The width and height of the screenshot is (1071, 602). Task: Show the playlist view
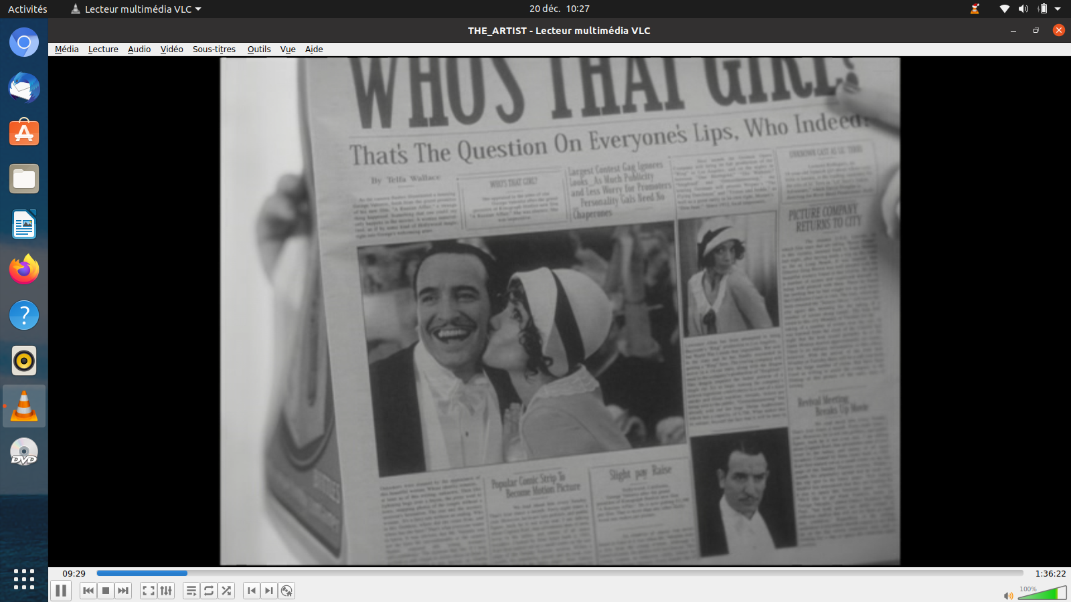tap(191, 591)
